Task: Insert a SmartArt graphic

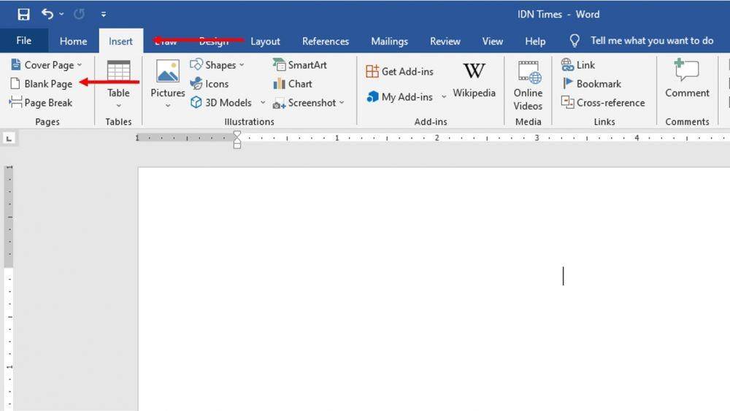Action: (x=300, y=65)
